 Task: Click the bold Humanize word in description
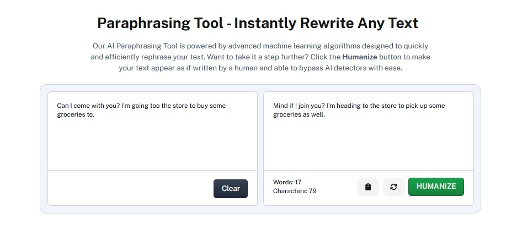360,57
